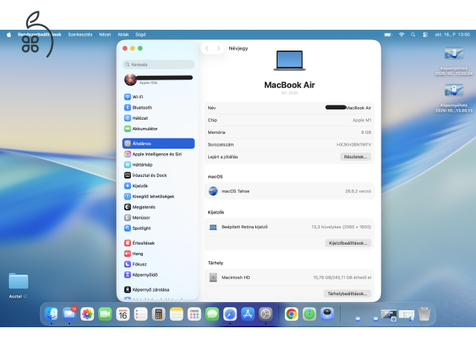Open the Súgó menu
This screenshot has width=476, height=357.
pos(141,35)
